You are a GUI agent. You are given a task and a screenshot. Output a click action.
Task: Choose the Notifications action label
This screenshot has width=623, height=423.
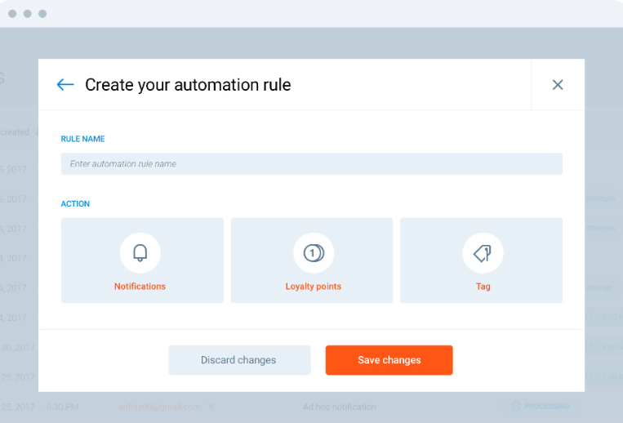coord(140,287)
